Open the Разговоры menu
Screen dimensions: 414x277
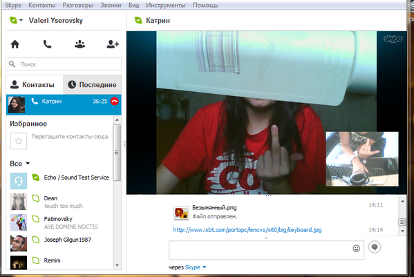pos(78,6)
